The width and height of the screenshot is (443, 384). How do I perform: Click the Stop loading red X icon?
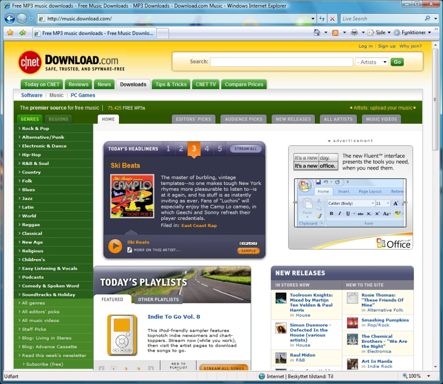332,19
